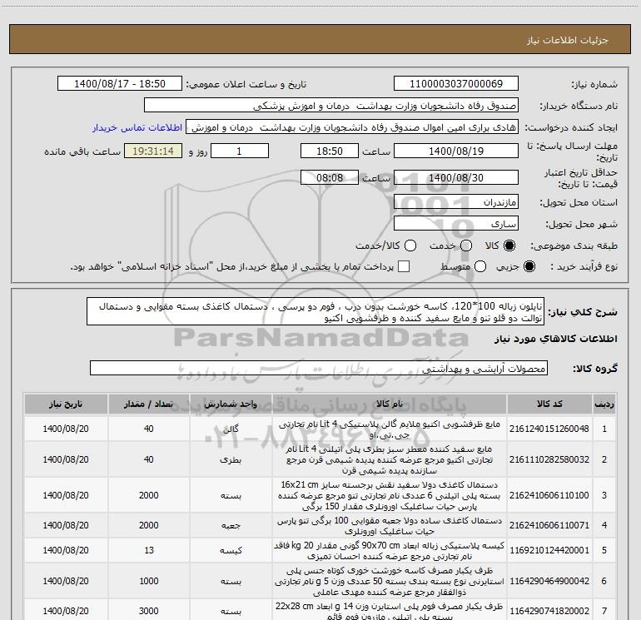Screen dimensions: 641x620
Task: Choose the متوسط purchase type radio
Action: 480,267
